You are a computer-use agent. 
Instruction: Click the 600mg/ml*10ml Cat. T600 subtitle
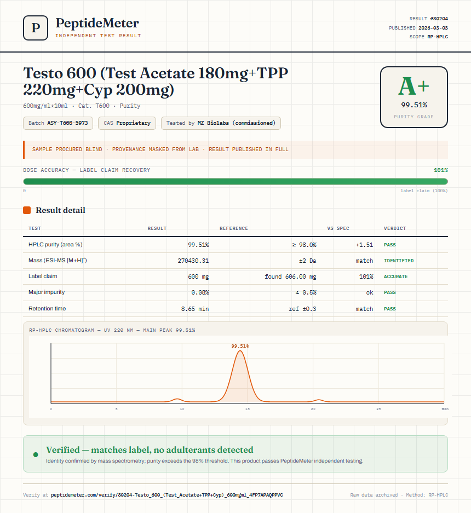click(x=82, y=106)
